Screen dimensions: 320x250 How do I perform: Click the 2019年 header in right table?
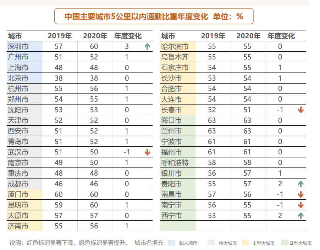213,36
